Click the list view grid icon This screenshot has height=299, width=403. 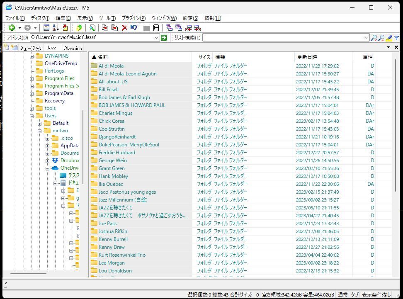pyautogui.click(x=46, y=28)
